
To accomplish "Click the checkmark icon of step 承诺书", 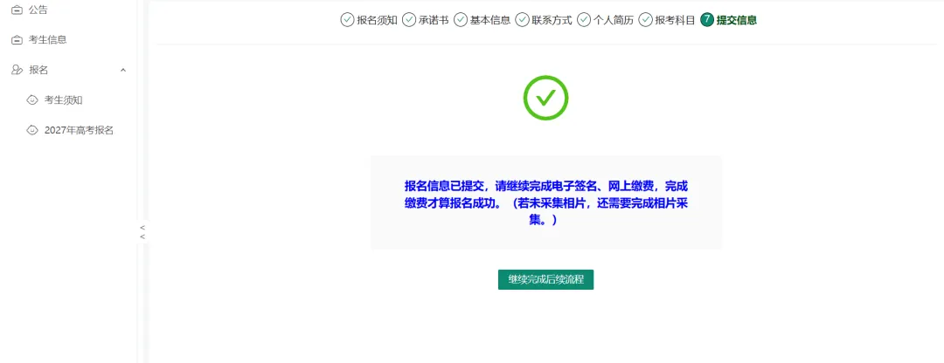I will pyautogui.click(x=409, y=20).
